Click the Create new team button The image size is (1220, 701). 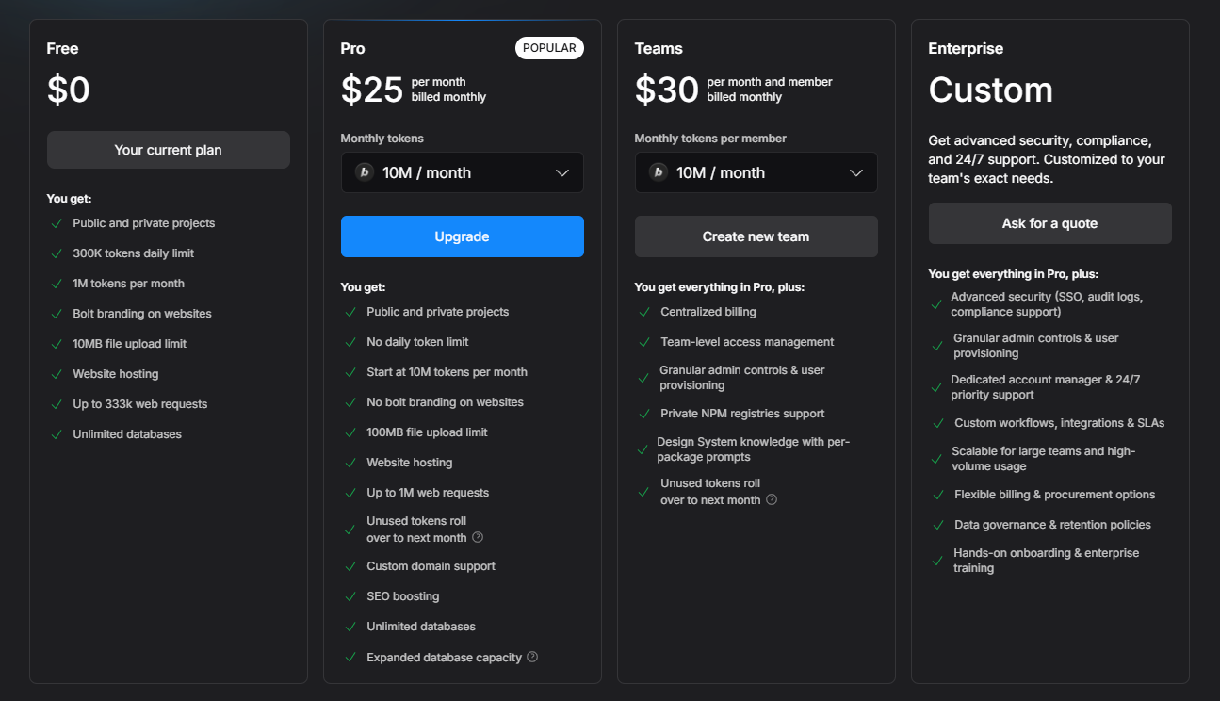point(756,236)
